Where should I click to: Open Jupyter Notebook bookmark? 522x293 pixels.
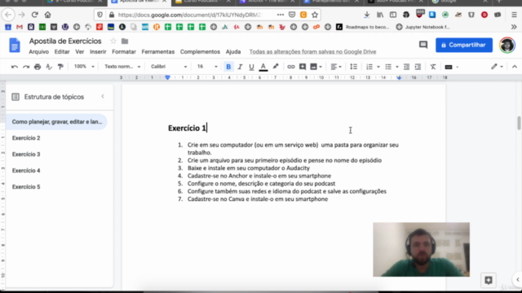click(423, 27)
